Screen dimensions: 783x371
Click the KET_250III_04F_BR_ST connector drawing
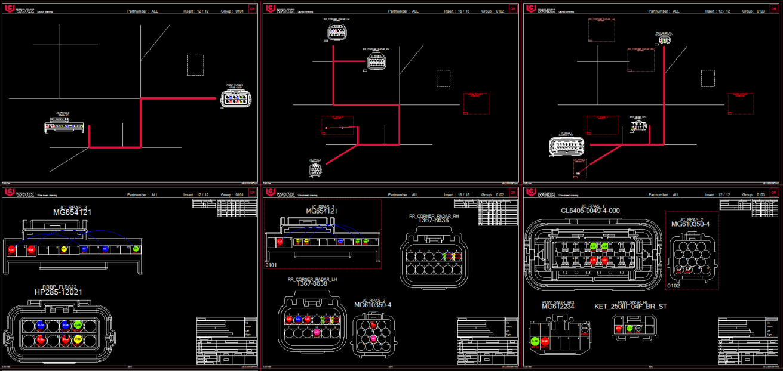click(x=634, y=327)
